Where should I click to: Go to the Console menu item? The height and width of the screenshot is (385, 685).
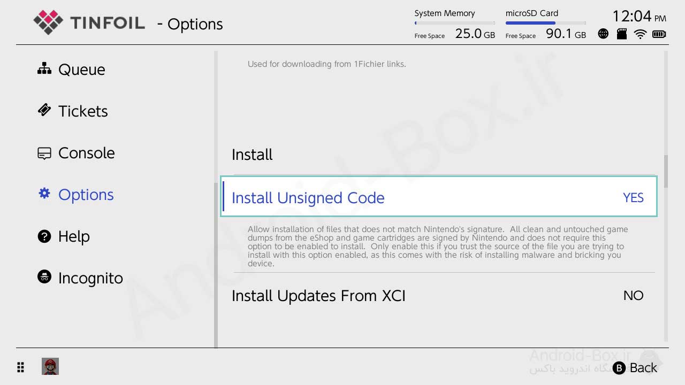point(86,153)
